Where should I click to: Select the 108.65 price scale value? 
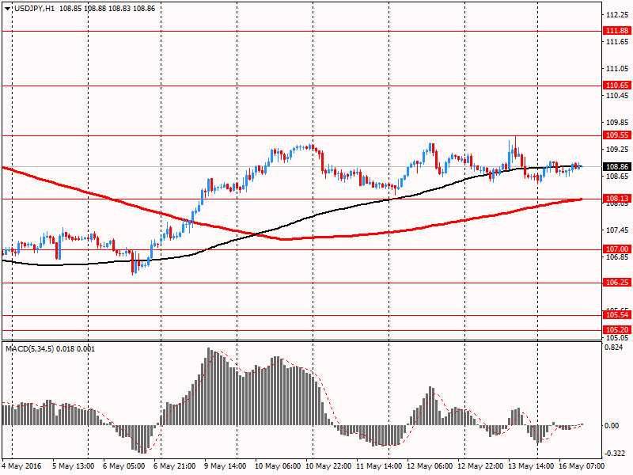pyautogui.click(x=617, y=176)
